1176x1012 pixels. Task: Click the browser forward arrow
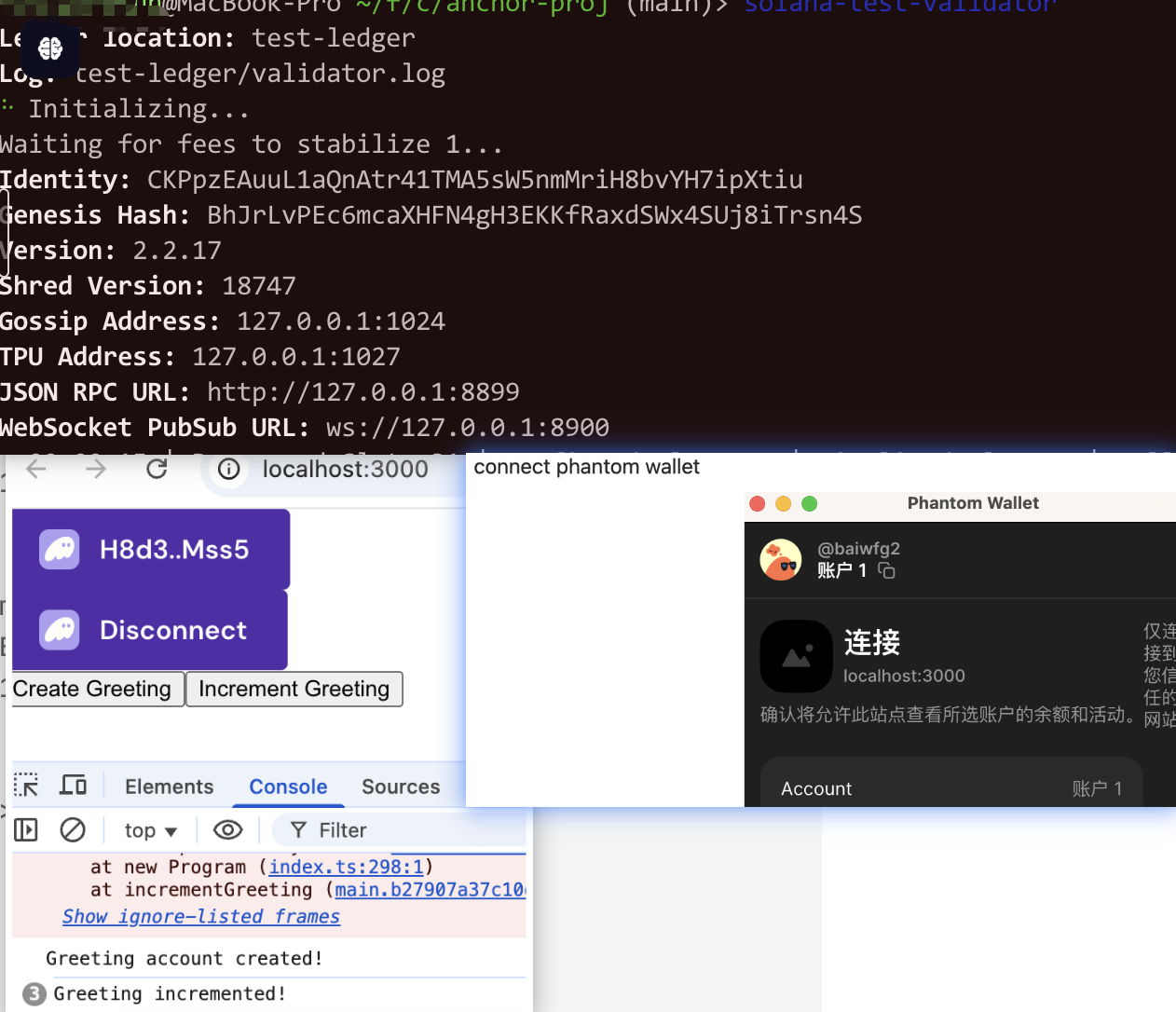pyautogui.click(x=96, y=469)
